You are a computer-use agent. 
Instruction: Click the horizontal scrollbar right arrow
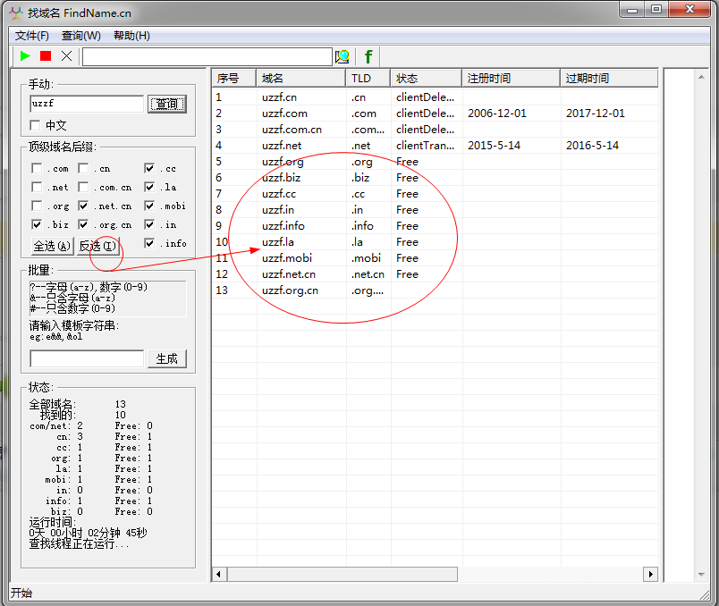click(651, 574)
